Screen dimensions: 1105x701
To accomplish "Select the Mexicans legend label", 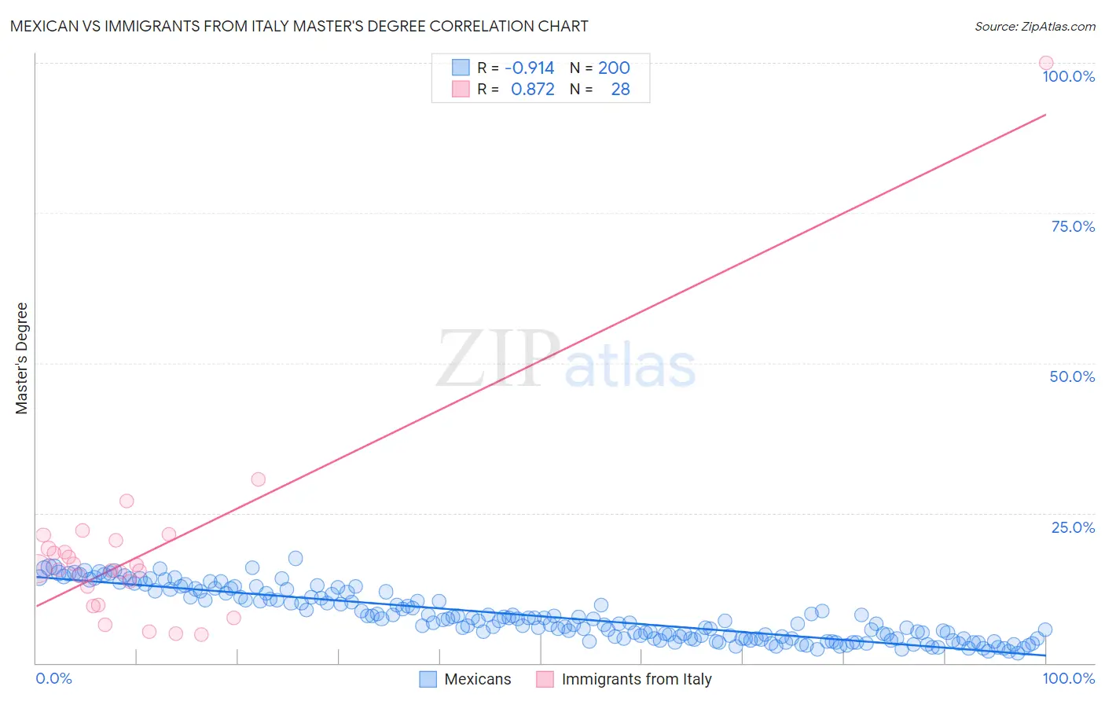I will point(477,679).
